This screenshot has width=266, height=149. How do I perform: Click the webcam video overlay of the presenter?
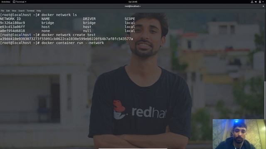point(239,134)
